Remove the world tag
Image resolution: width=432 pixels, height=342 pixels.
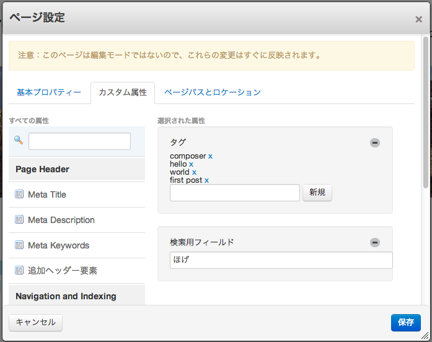pos(194,172)
